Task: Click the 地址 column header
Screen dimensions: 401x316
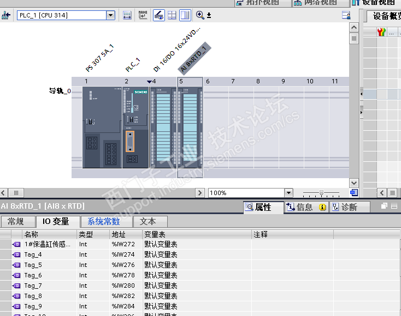Action: point(126,234)
